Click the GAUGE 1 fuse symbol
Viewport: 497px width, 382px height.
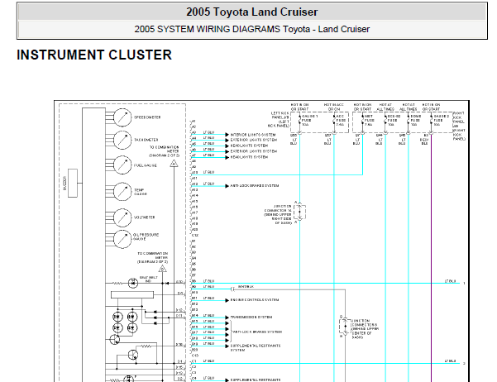(x=300, y=122)
